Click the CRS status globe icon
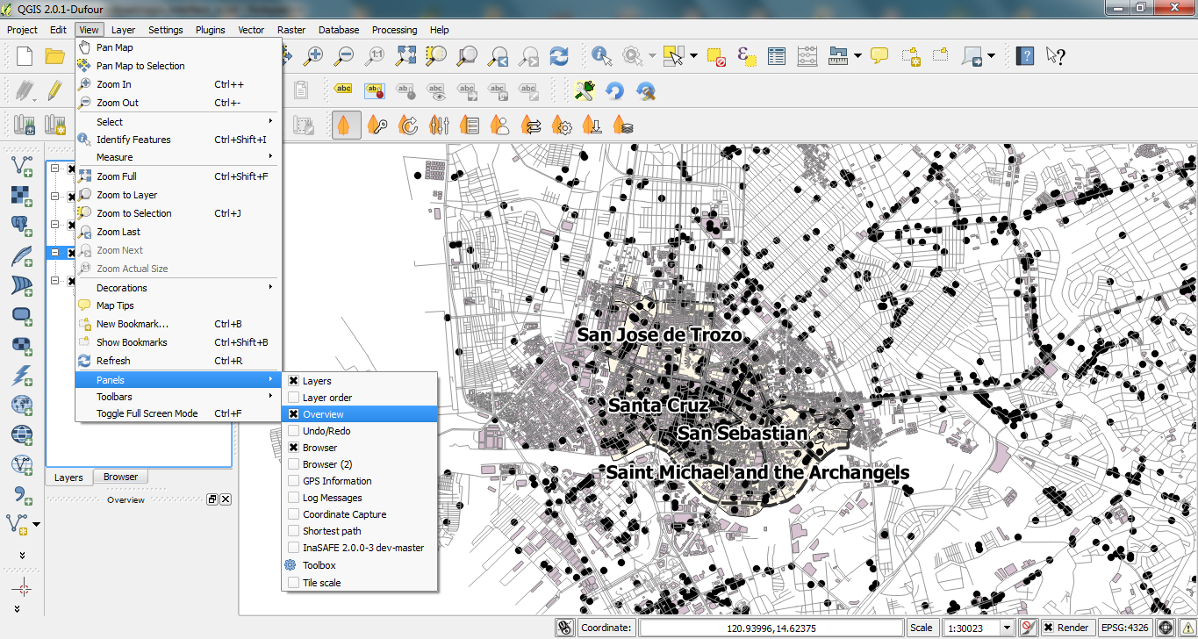This screenshot has width=1198, height=639. coord(1166,628)
